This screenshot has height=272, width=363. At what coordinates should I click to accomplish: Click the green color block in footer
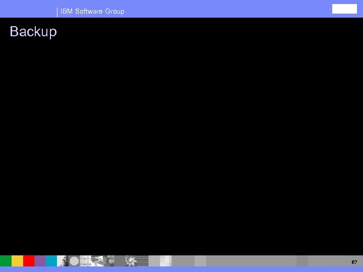(x=6, y=261)
